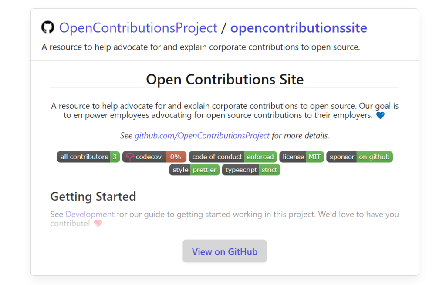Click the repository description under the title
This screenshot has width=446, height=285.
click(x=201, y=47)
